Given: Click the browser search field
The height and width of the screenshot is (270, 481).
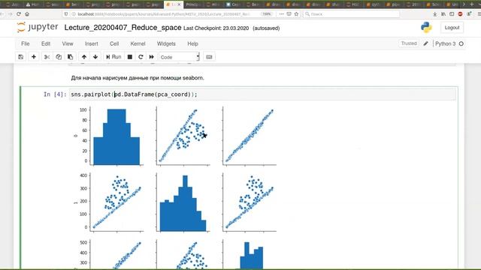Looking at the screenshot, I should [351, 14].
